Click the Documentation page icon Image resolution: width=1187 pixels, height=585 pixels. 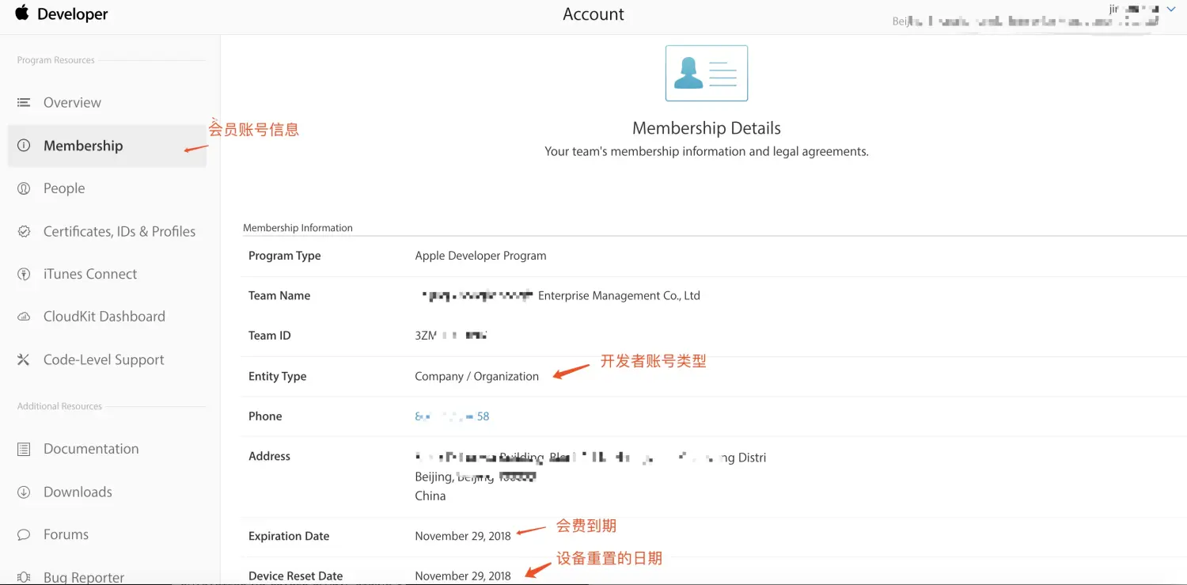point(24,449)
